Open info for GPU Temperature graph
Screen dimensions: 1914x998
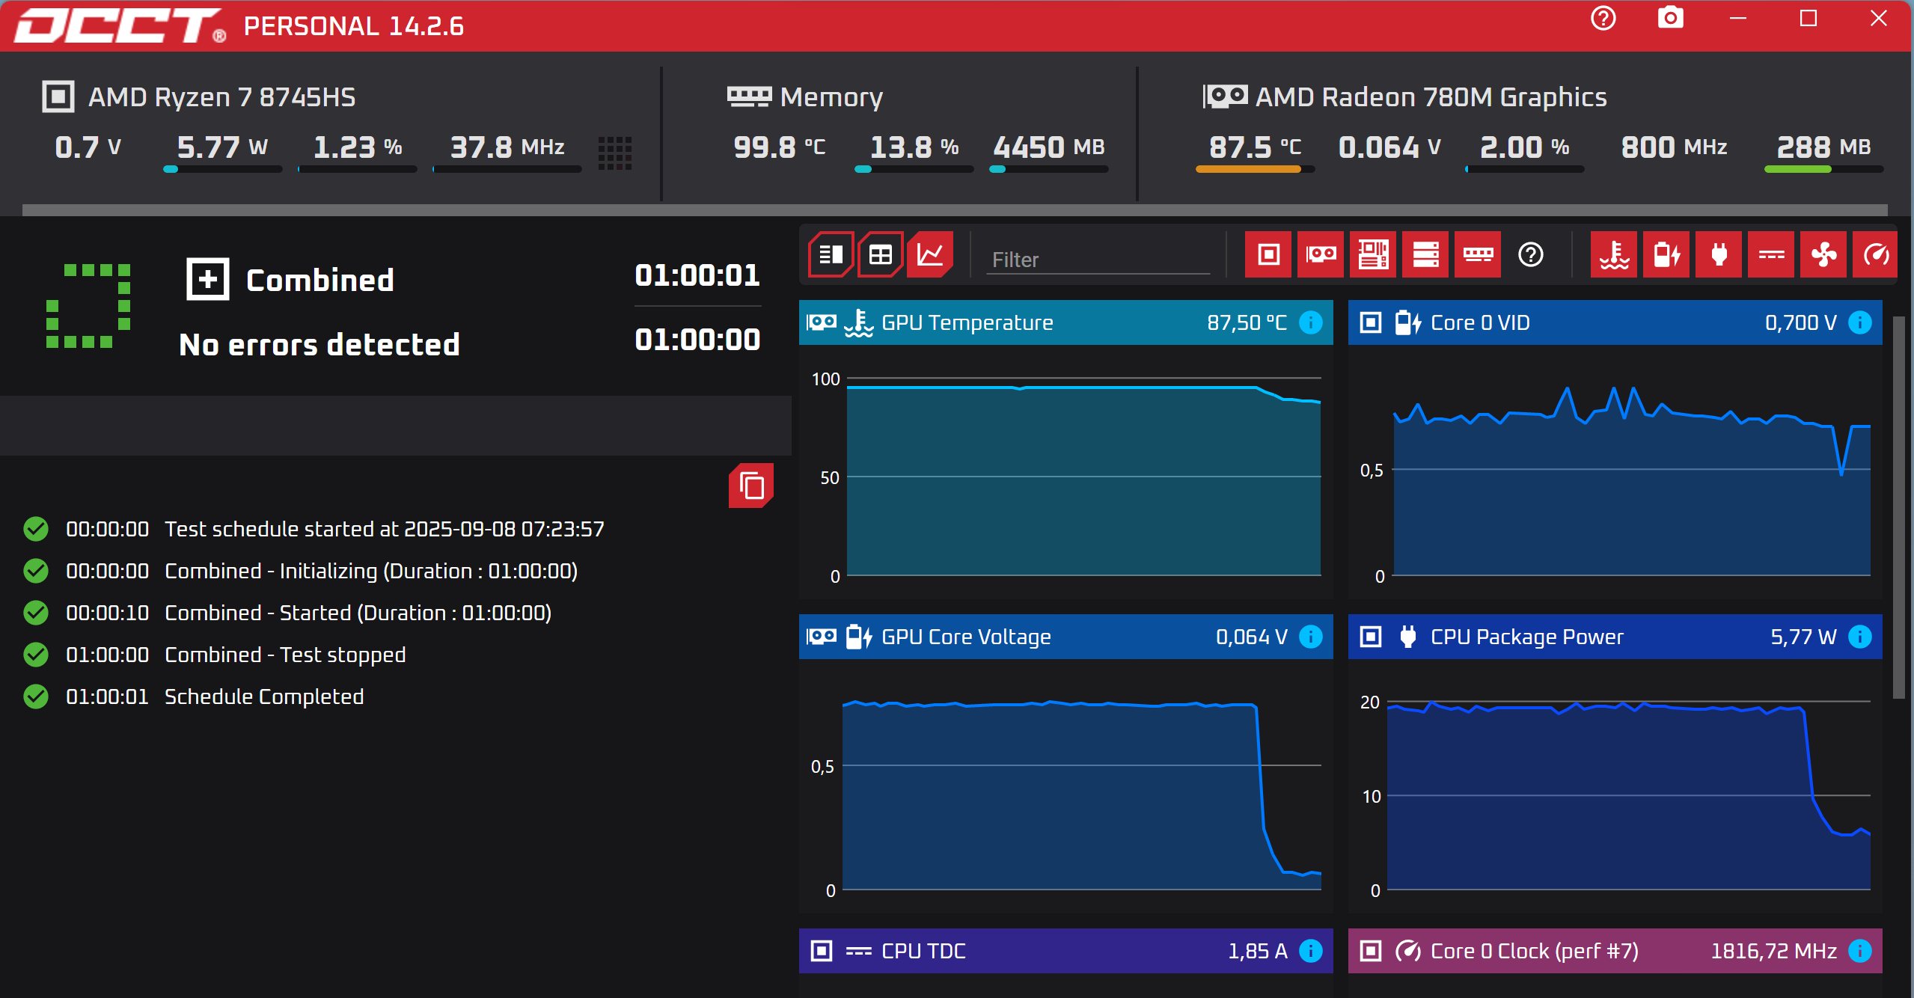pos(1311,322)
